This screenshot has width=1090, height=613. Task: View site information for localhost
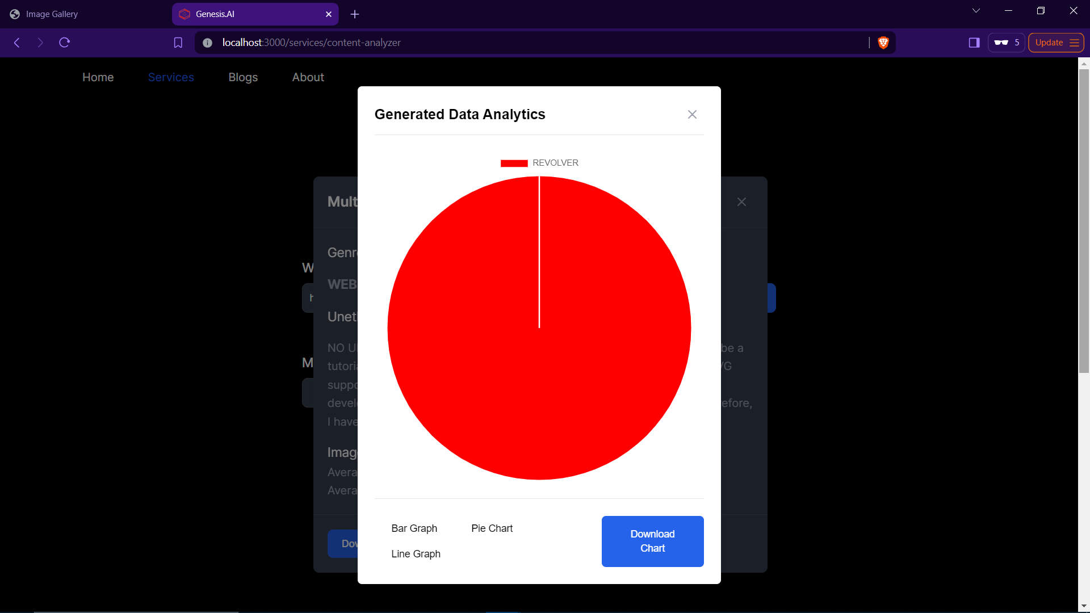tap(207, 43)
